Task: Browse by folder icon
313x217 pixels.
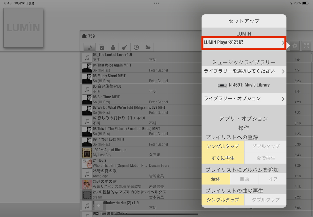Action: coord(148,47)
